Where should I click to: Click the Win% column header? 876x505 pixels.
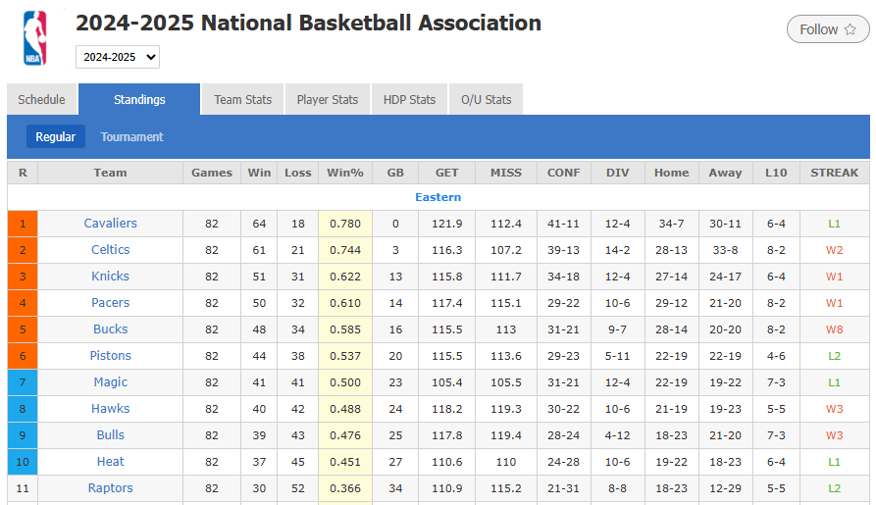(344, 173)
